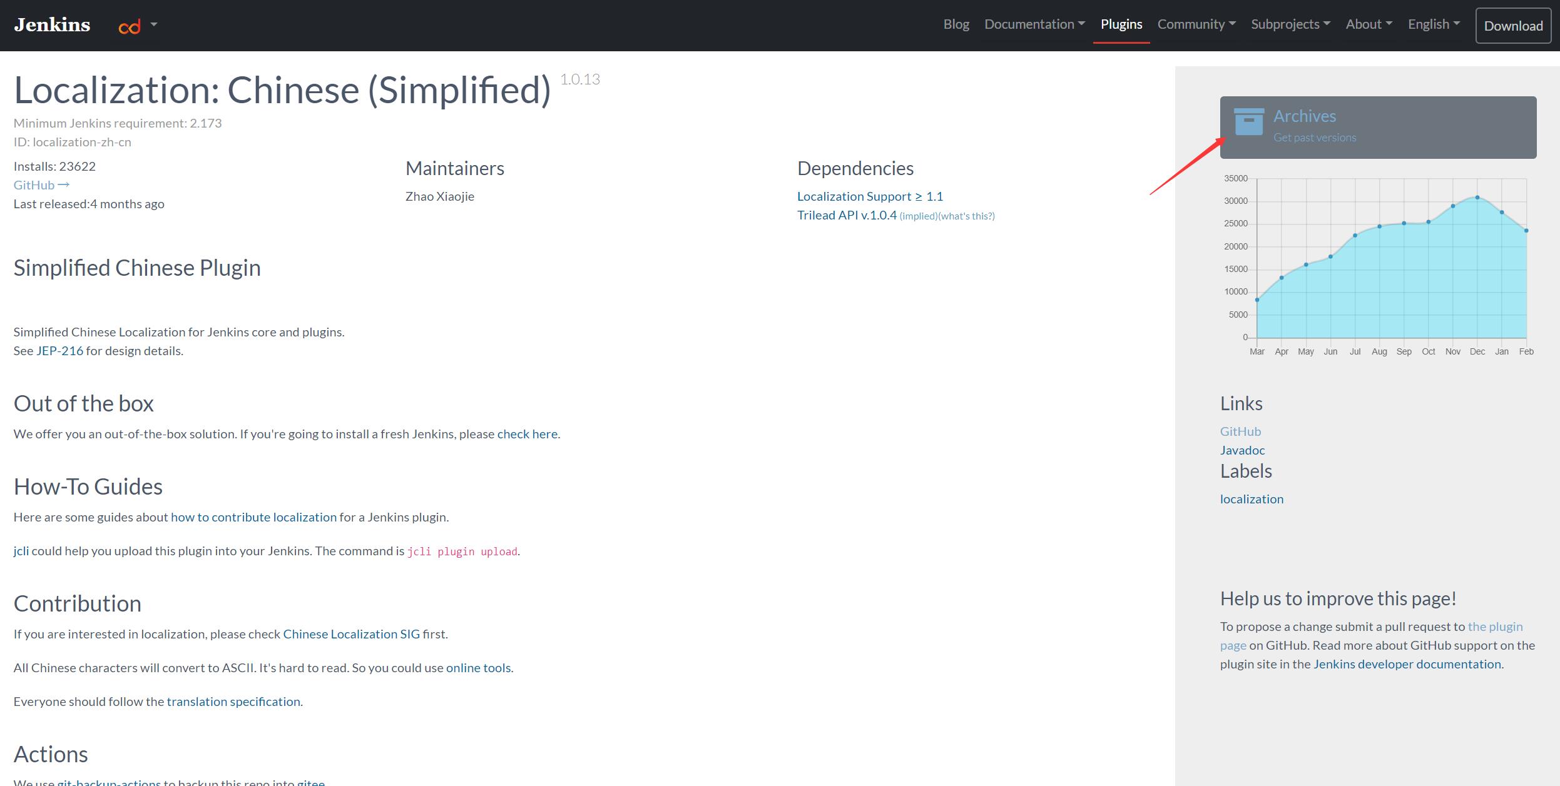Open GitHub link with arrow under Installs
The height and width of the screenshot is (786, 1560).
pyautogui.click(x=41, y=185)
